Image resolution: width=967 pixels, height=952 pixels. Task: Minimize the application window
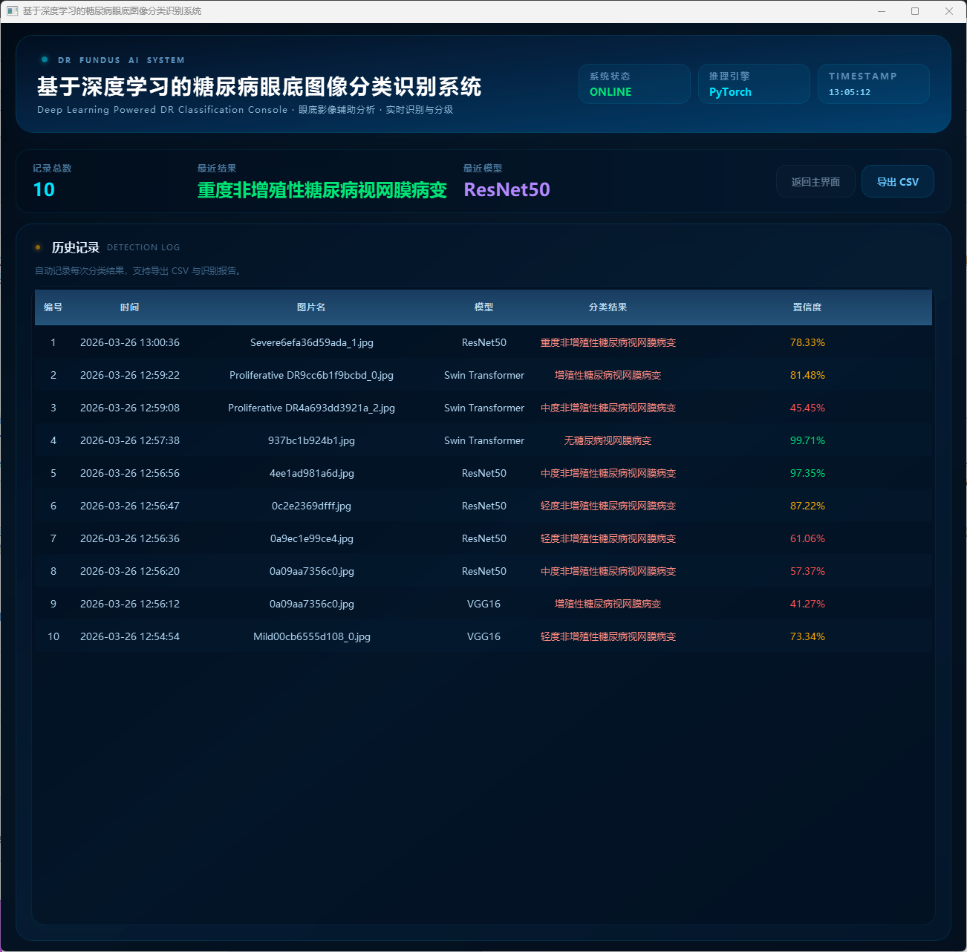click(x=882, y=11)
